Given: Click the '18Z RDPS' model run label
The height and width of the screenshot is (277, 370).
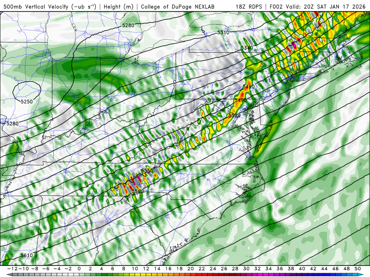Looking at the screenshot, I should pyautogui.click(x=249, y=6).
